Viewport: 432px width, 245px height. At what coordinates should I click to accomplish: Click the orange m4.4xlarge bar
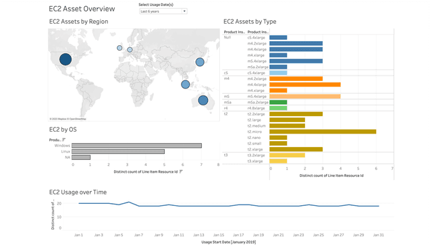coord(305,84)
